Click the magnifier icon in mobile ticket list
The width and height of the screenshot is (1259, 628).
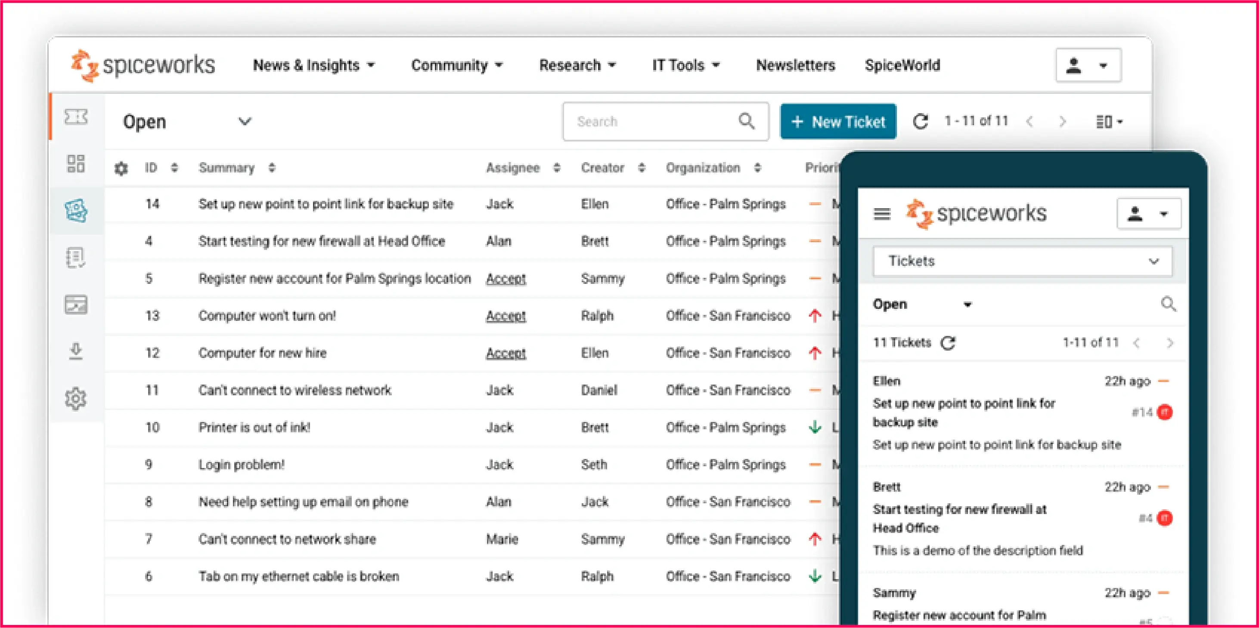coord(1168,304)
